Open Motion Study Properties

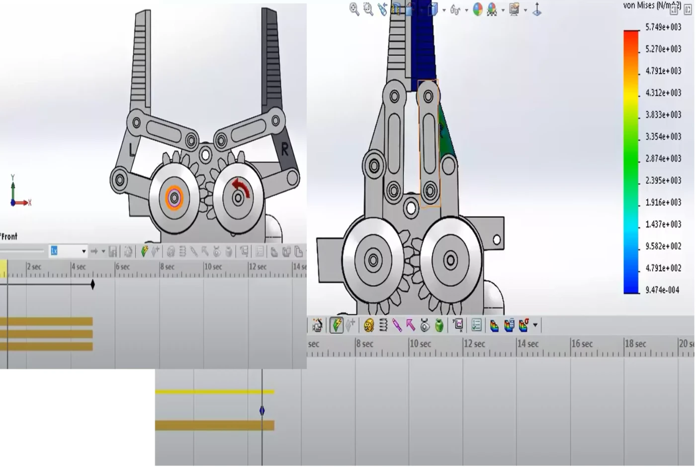pos(476,325)
